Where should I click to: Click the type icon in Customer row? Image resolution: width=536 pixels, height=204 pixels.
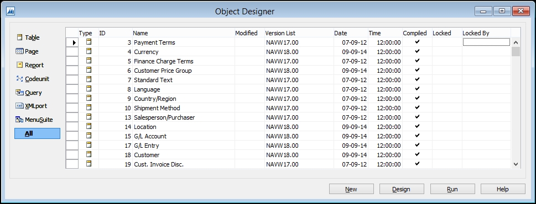click(89, 154)
